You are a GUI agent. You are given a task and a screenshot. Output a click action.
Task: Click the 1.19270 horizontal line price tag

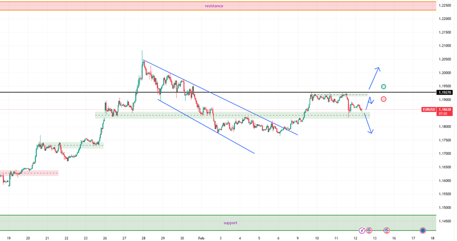444,93
